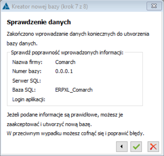Click the 'Zakończono wprowadzanie danych' paragraph

(x=78, y=39)
